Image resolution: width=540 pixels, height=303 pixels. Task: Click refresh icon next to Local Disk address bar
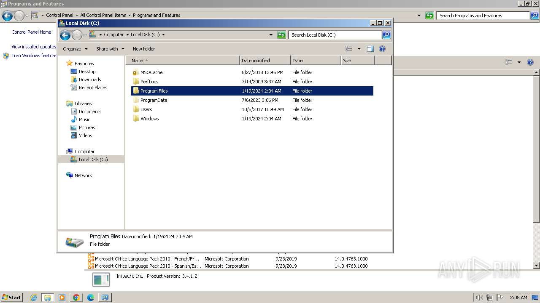click(281, 35)
